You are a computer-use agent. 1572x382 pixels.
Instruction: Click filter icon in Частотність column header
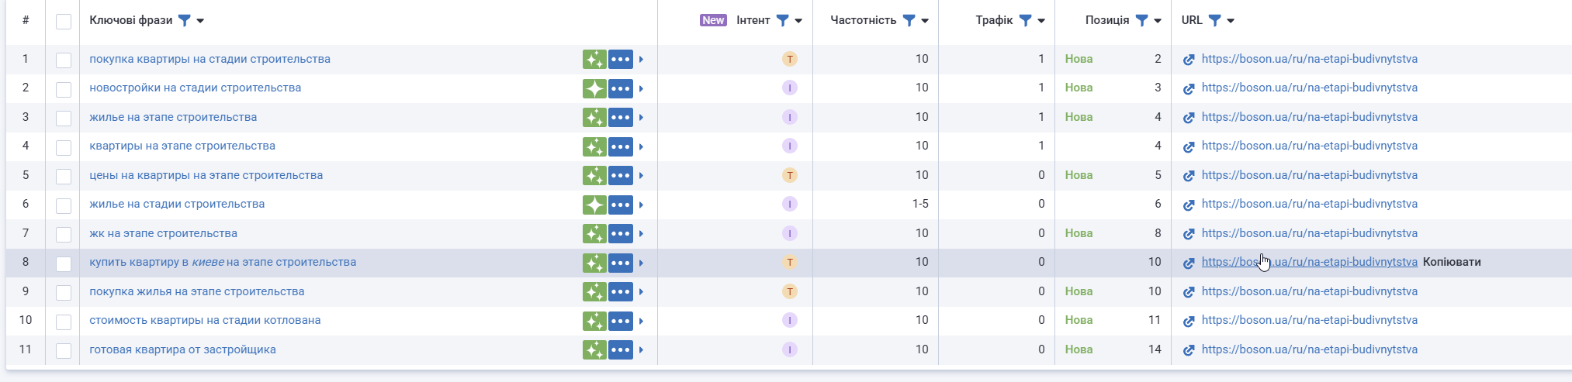tap(909, 20)
